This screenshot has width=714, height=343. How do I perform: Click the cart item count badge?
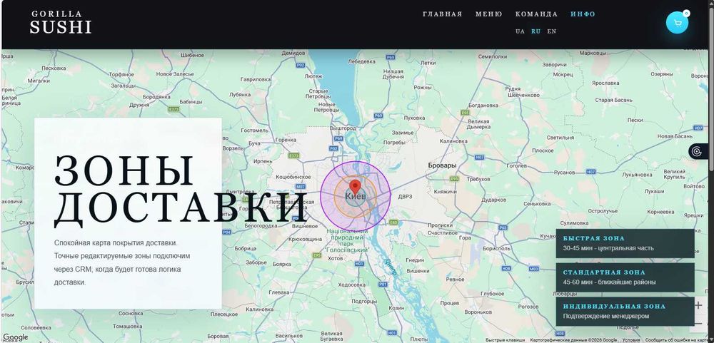pyautogui.click(x=686, y=13)
